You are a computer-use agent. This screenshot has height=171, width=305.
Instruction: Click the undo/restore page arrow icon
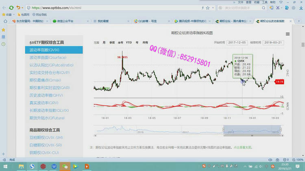click(x=18, y=8)
